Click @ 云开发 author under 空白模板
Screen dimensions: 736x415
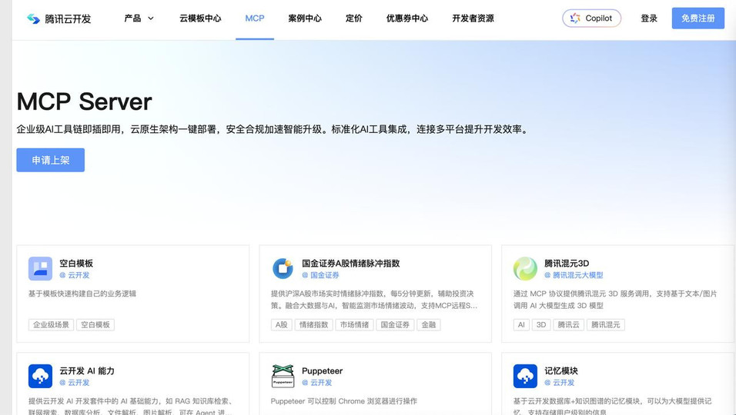point(74,275)
